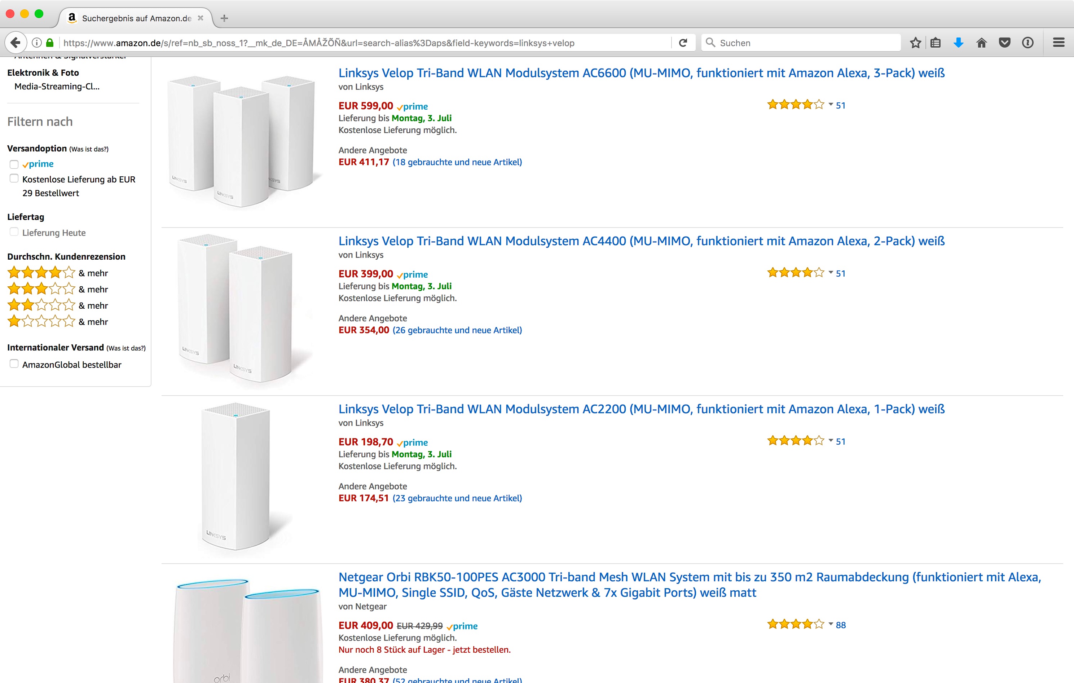Expand rating dropdown for Velop AC4400 2-Pack
The image size is (1074, 683).
tap(831, 273)
